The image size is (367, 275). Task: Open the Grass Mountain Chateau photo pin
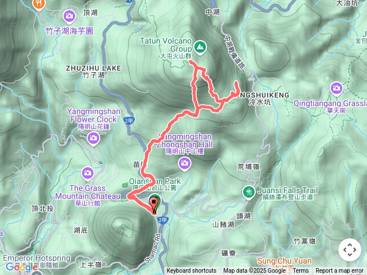pos(88,174)
